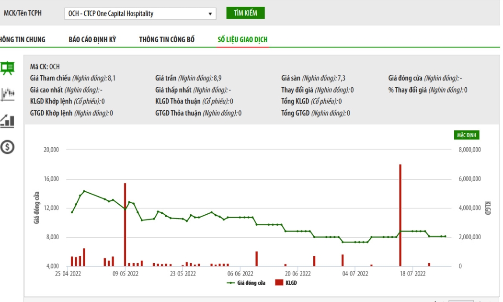This screenshot has height=302, width=503.
Task: Click the Tìm kiếm search button
Action: pos(245,13)
